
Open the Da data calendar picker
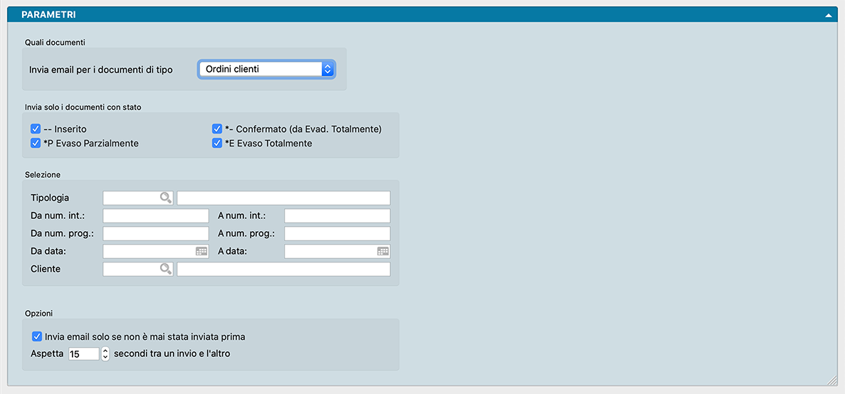pyautogui.click(x=201, y=251)
